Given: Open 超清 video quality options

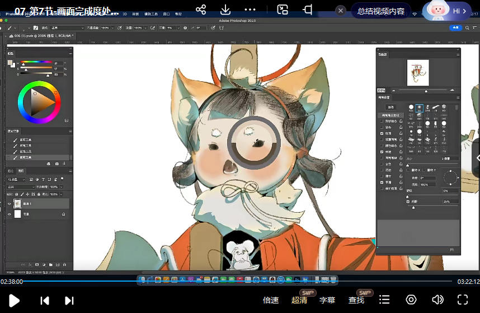Looking at the screenshot, I should point(299,300).
